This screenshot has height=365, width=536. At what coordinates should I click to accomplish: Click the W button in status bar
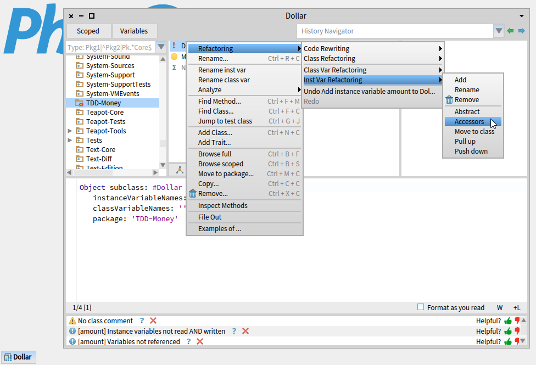[x=500, y=308]
